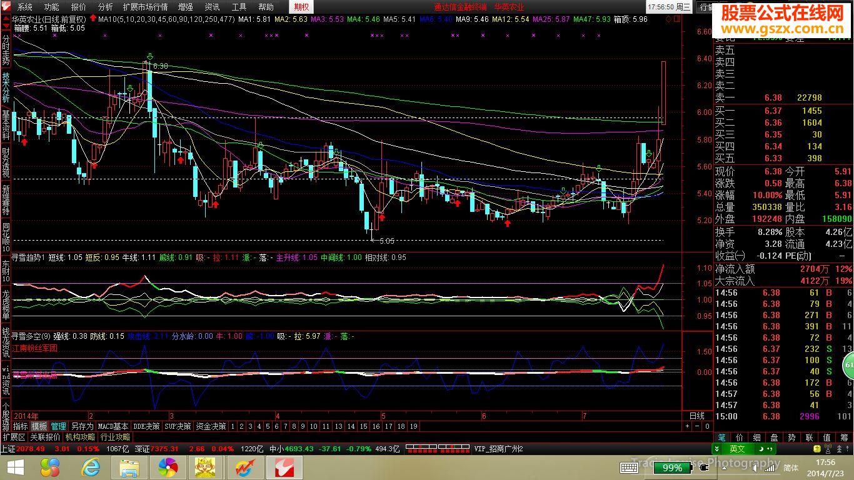
Task: Click the 0 reset button under 日线
Action: 707,426
